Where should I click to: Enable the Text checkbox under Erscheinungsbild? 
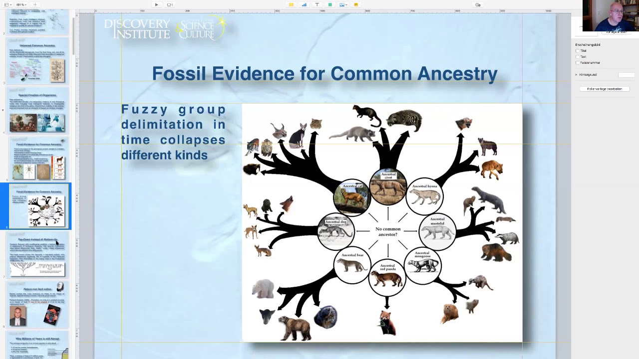(578, 57)
